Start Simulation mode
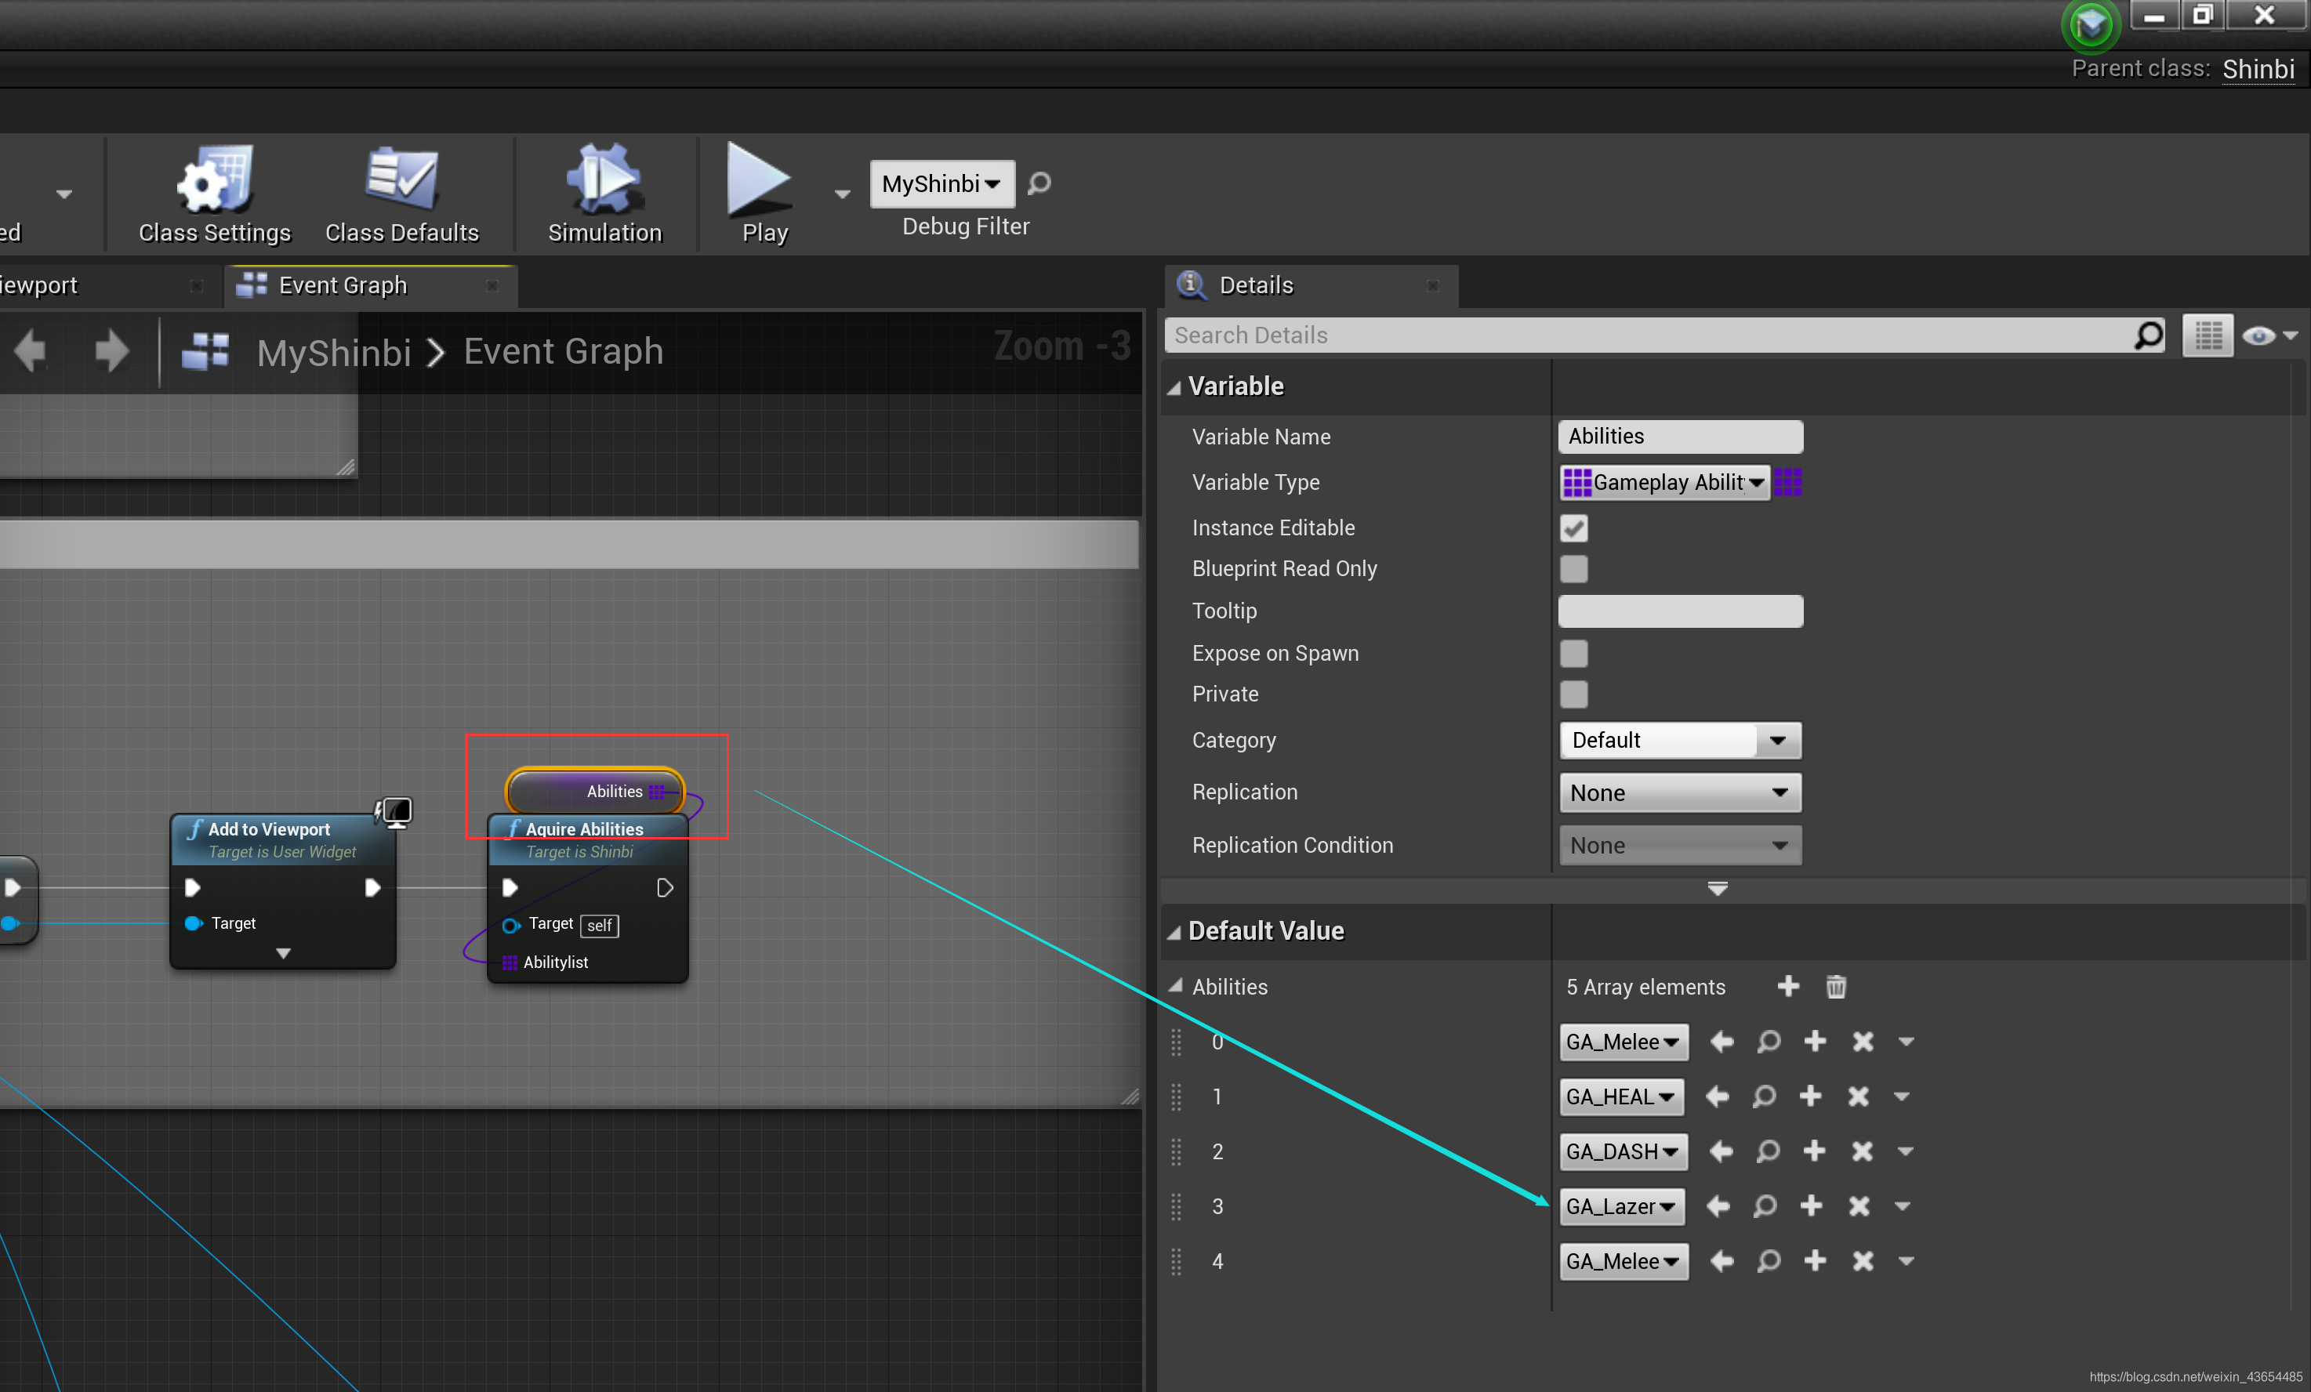The height and width of the screenshot is (1392, 2311). tap(604, 194)
